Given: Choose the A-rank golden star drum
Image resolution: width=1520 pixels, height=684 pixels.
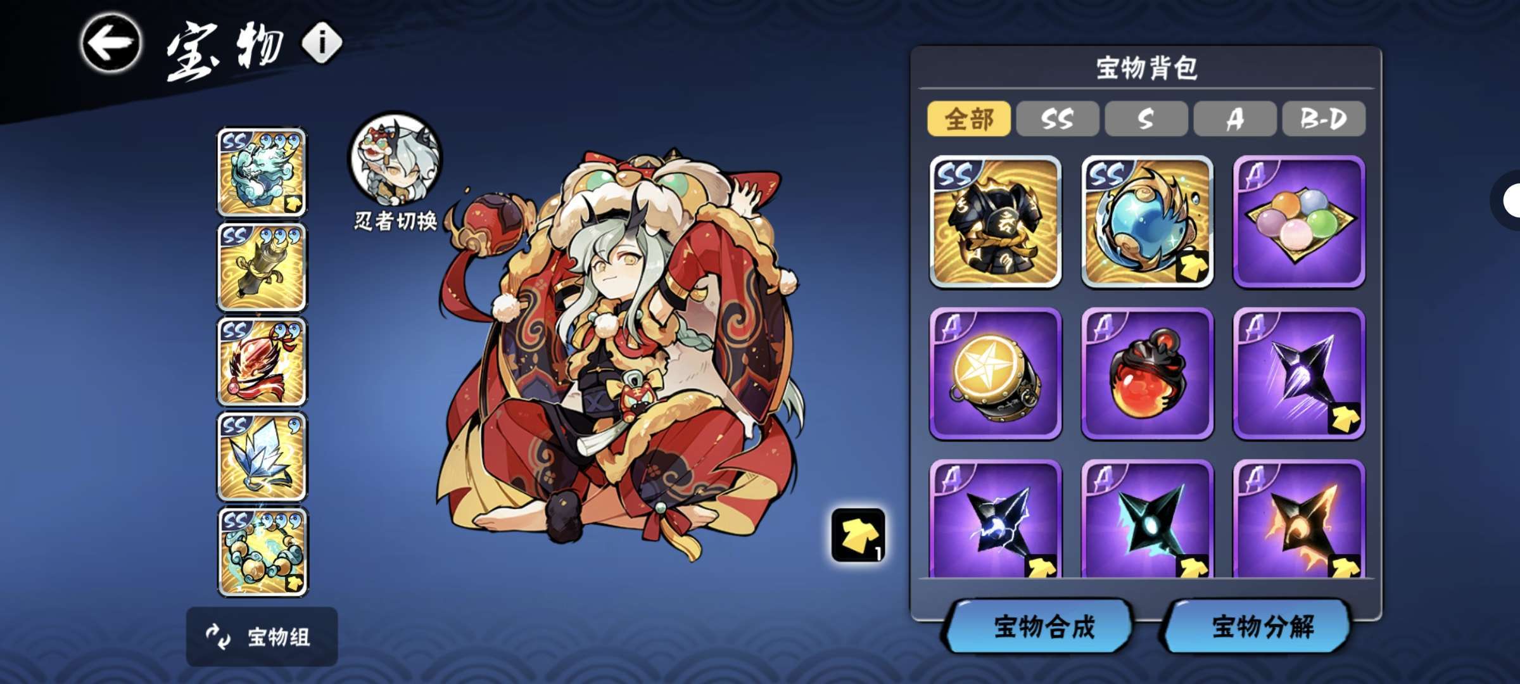Looking at the screenshot, I should [x=995, y=374].
